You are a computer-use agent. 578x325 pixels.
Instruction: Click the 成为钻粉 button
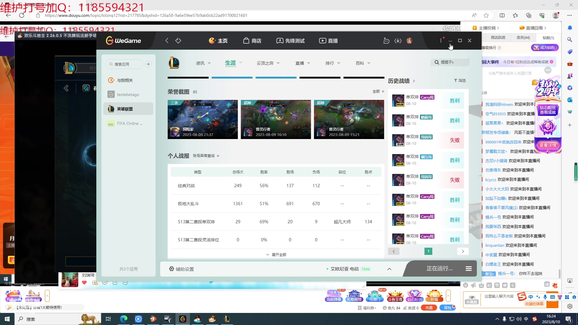(545, 47)
